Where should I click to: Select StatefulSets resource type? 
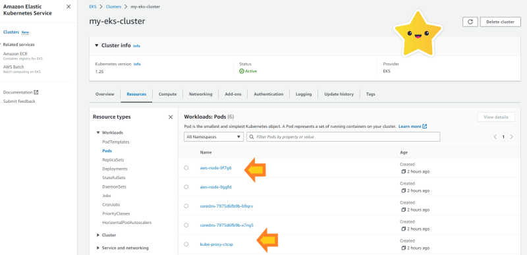[113, 177]
